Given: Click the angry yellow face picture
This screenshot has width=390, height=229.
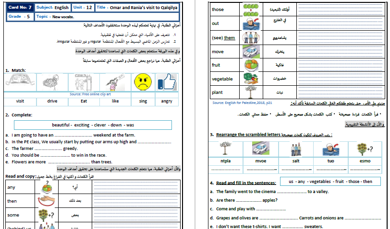Looking at the screenshot, I should click(x=143, y=82).
